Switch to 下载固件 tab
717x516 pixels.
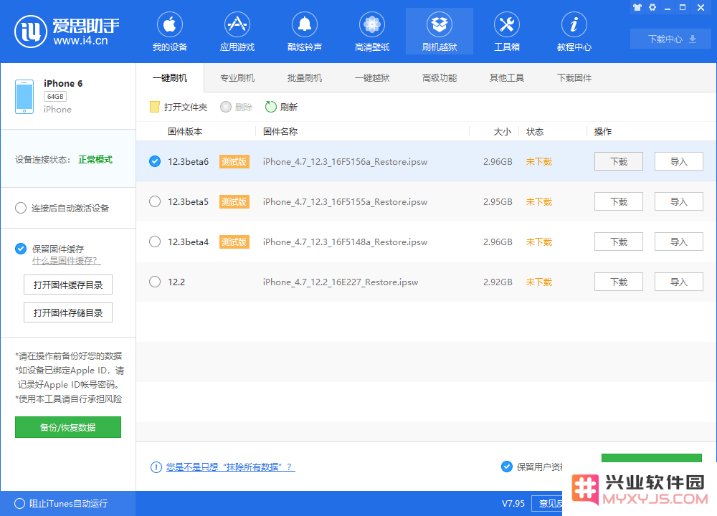(574, 77)
